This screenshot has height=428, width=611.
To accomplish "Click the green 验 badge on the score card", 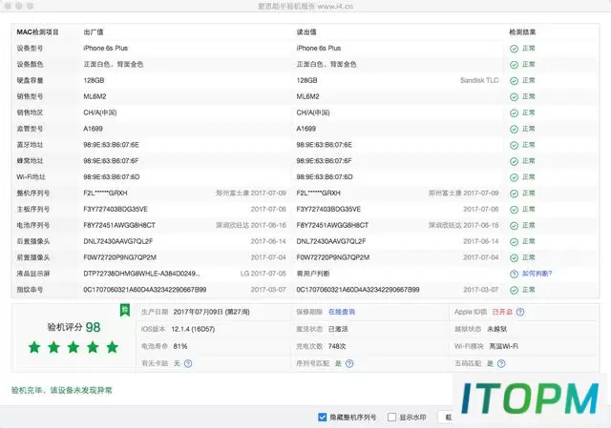I will 125,310.
